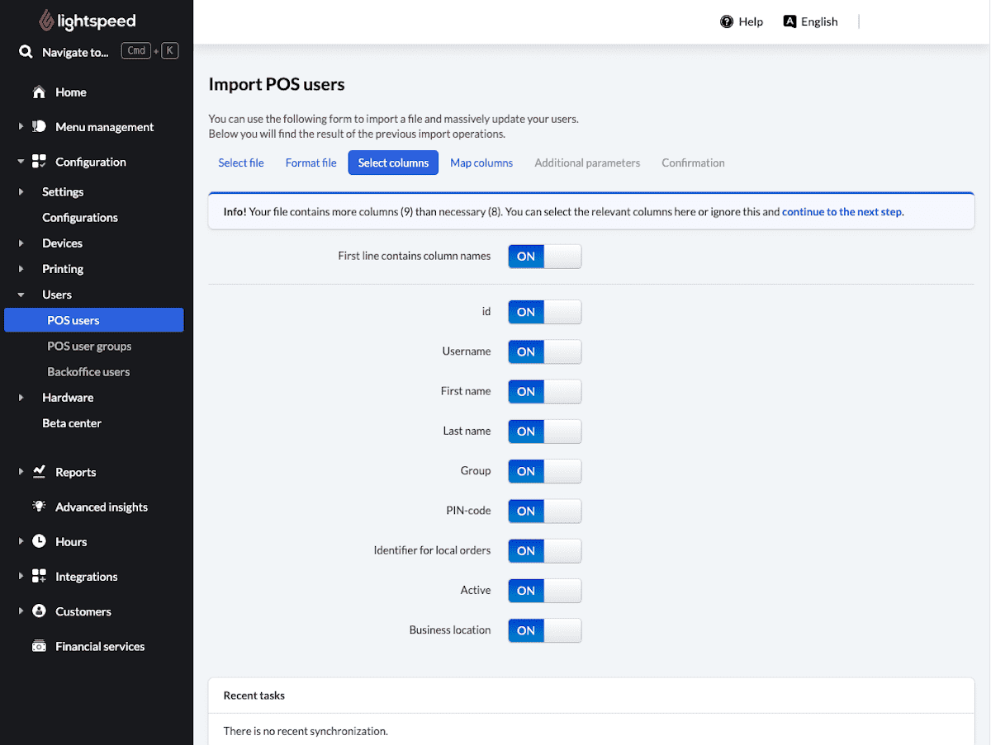Image resolution: width=991 pixels, height=745 pixels.
Task: Click the Menu management icon
Action: 39,127
